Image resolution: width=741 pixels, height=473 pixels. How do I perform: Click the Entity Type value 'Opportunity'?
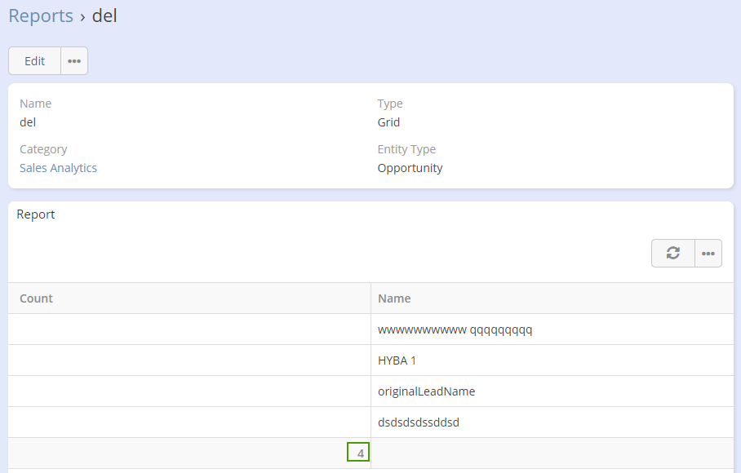click(410, 168)
